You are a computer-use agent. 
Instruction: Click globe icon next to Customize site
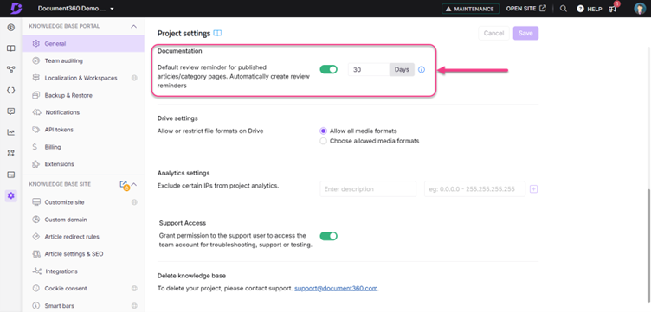point(134,202)
